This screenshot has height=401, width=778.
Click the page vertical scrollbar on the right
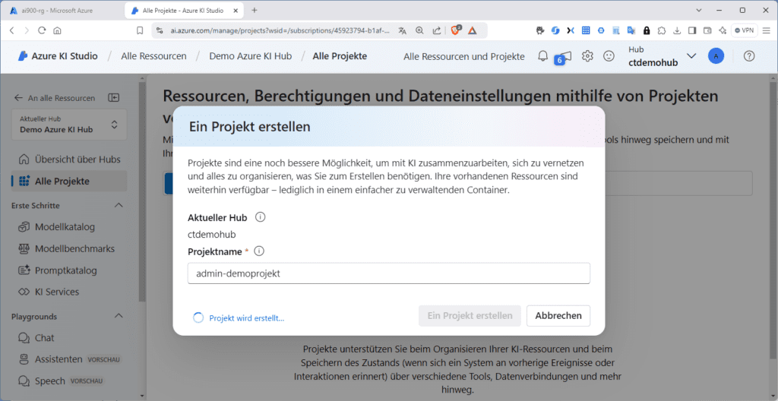click(x=774, y=219)
